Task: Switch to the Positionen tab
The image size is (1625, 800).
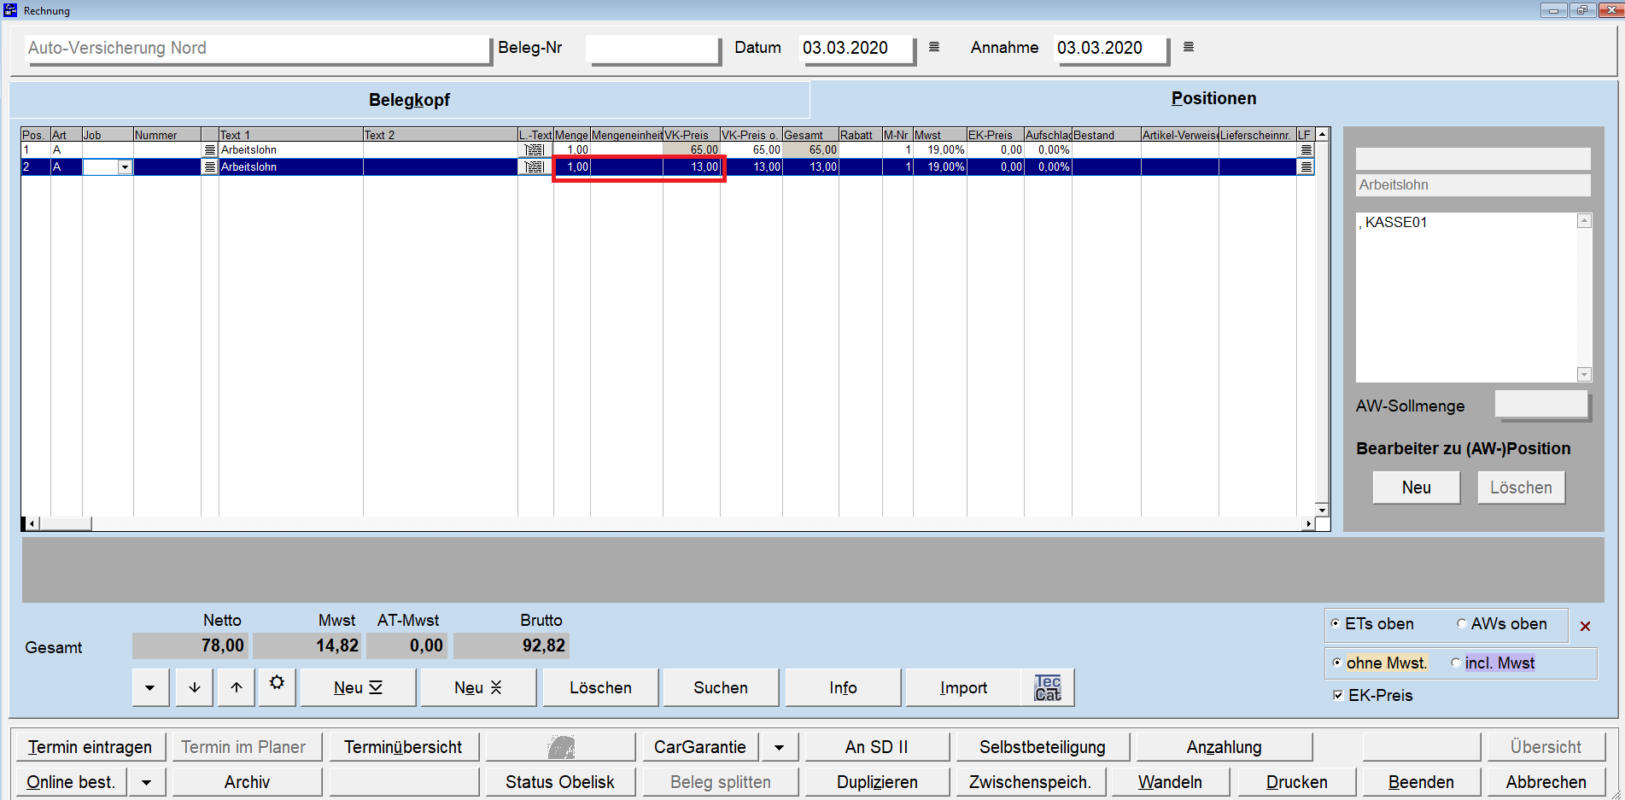Action: 1213,98
